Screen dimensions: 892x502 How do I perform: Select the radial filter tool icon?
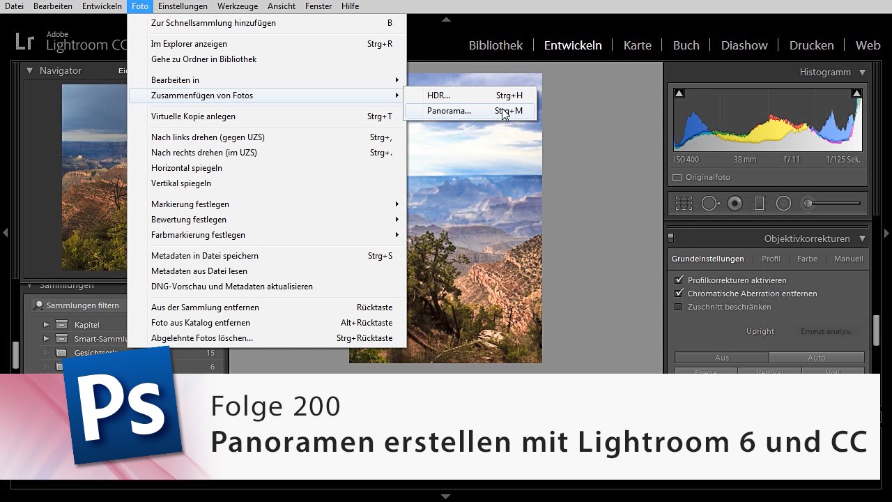click(784, 204)
